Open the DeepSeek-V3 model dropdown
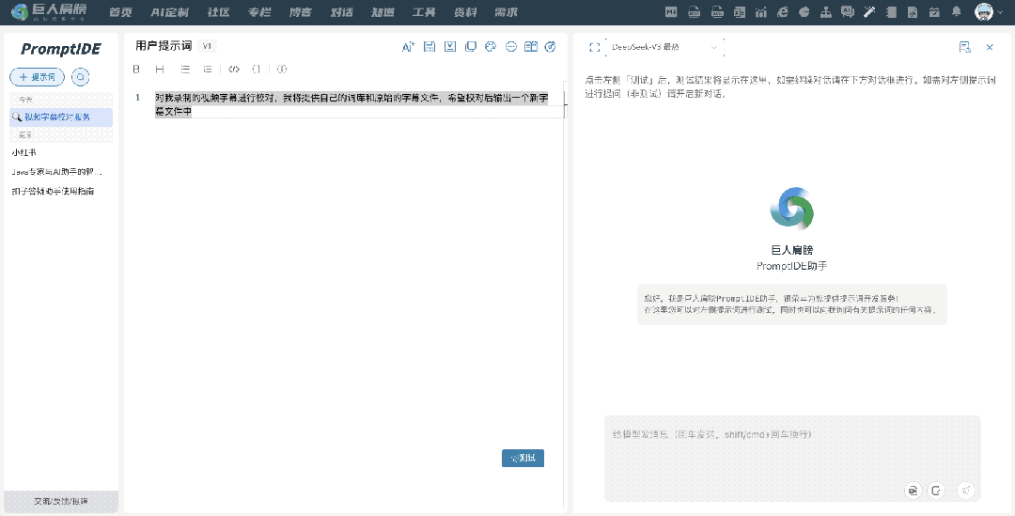 664,47
